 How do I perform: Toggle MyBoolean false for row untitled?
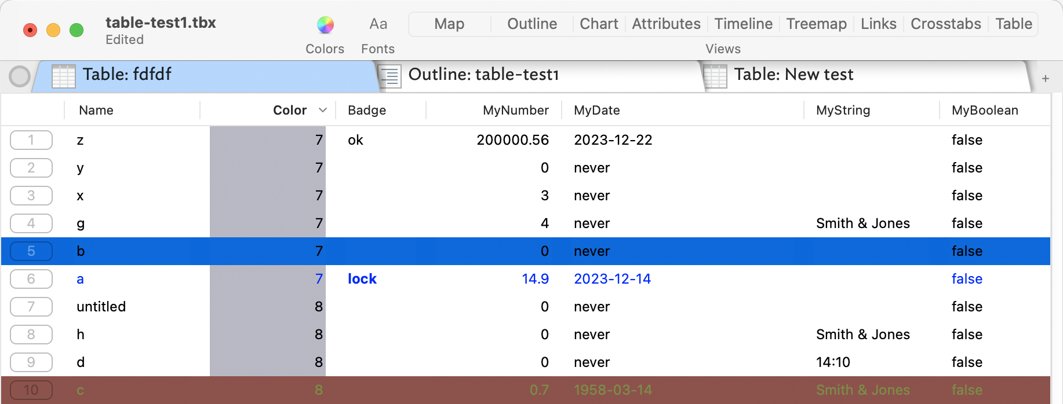966,307
